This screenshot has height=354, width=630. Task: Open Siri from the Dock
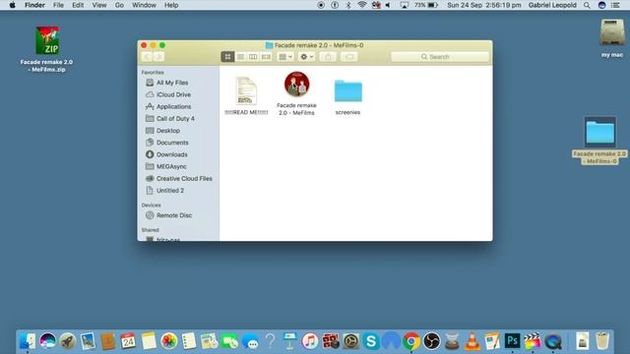[x=47, y=341]
